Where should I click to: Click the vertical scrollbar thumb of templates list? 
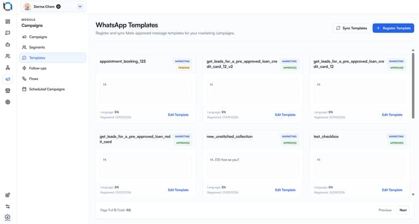[x=413, y=86]
